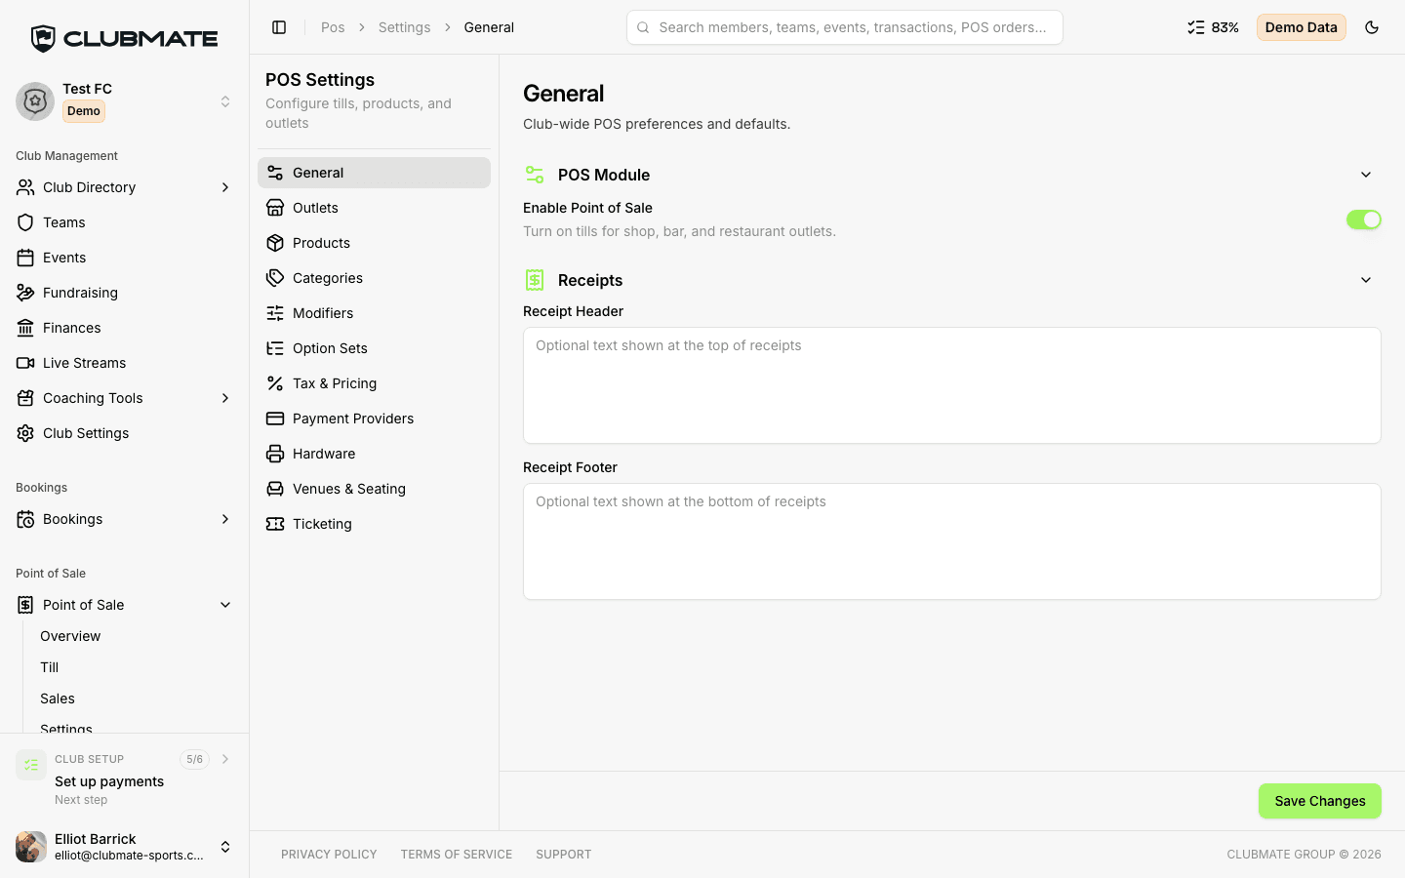Click the Bookings calendar-clock icon
The height and width of the screenshot is (878, 1405).
click(25, 519)
